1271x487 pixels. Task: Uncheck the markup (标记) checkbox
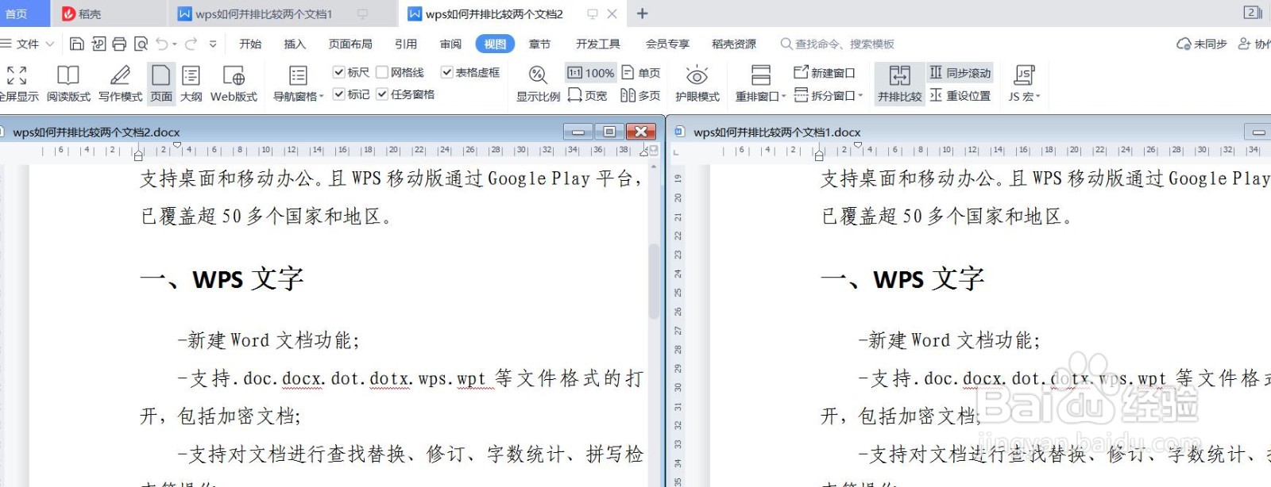click(x=339, y=94)
